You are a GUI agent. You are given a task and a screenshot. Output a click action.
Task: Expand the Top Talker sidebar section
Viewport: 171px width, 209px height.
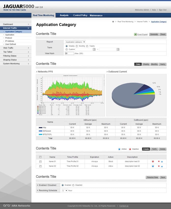[16, 52]
